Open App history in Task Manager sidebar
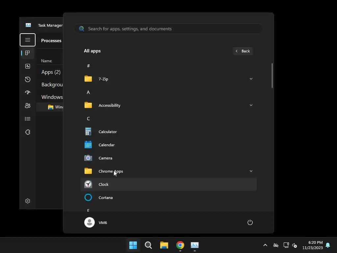 28,79
